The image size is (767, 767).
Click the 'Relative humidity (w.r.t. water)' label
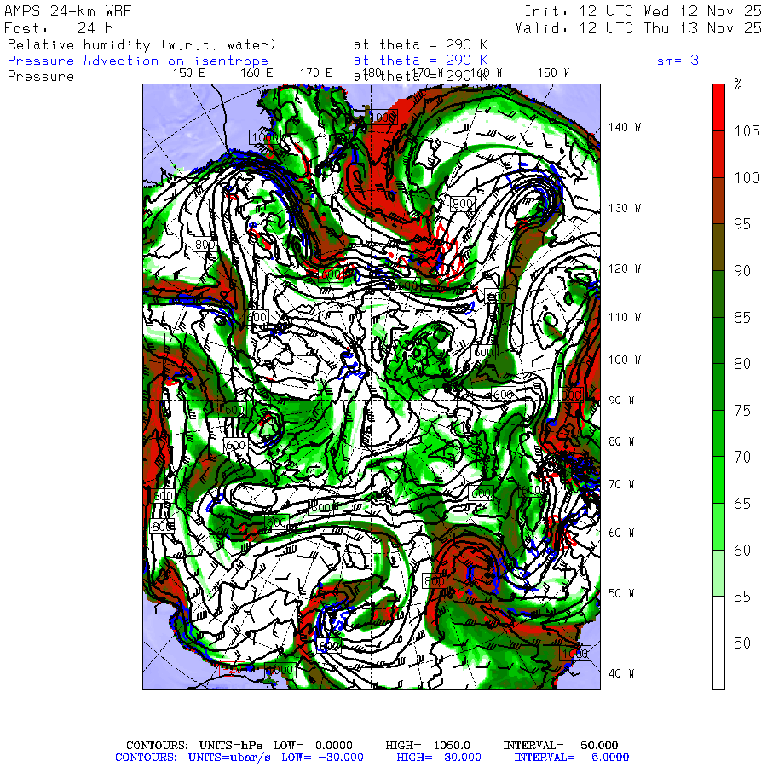141,45
